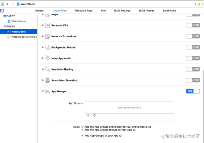Expand the Inter-App Audio section
The height and width of the screenshot is (143, 204).
pos(43,58)
